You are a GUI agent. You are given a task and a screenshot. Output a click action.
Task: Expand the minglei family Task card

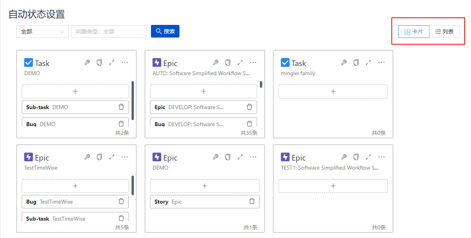coord(368,62)
